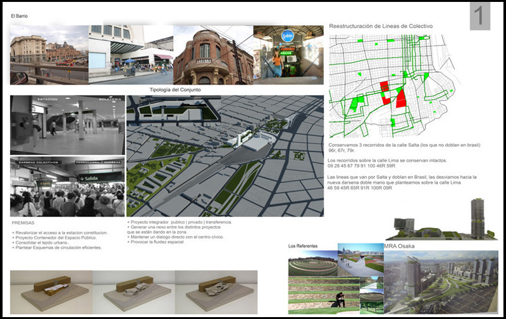Click 'Plantear Esquemas de circulación eficientes' line

(x=57, y=248)
